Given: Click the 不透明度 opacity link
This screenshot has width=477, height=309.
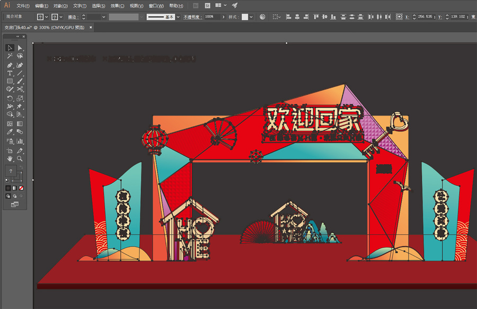Looking at the screenshot, I should [192, 17].
